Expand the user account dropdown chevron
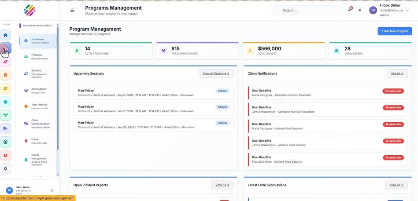Viewport: 418px width, 201px height. 407,11
